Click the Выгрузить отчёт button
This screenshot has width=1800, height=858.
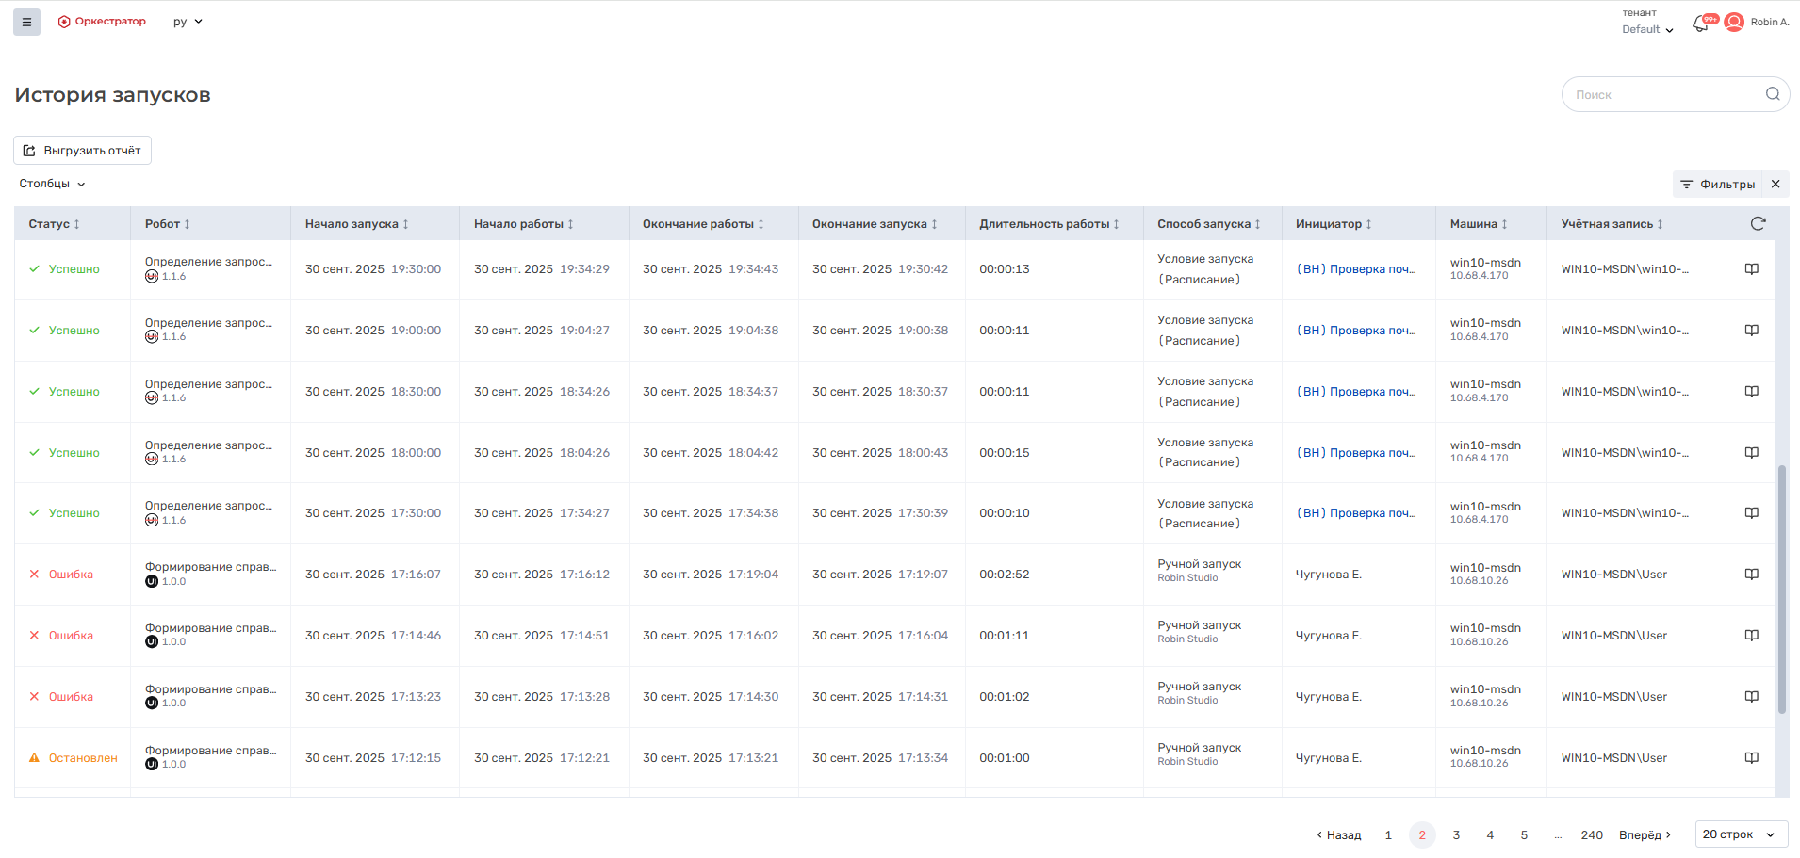point(83,151)
